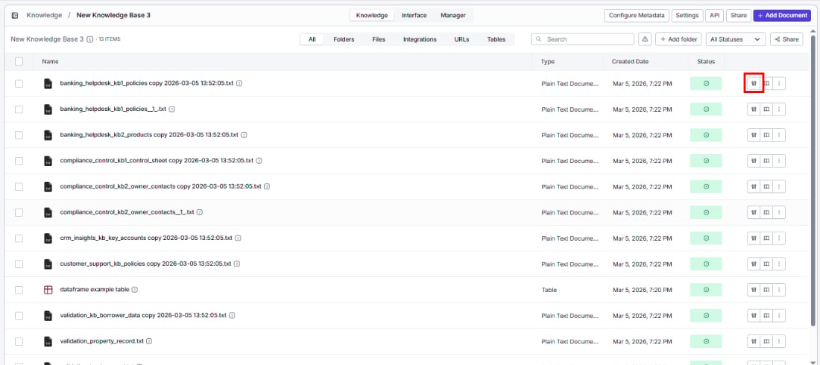Open more options for crm_insights_kb_key_accounts row
This screenshot has width=820, height=365.
(779, 238)
